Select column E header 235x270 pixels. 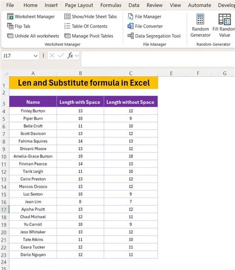coord(171,73)
